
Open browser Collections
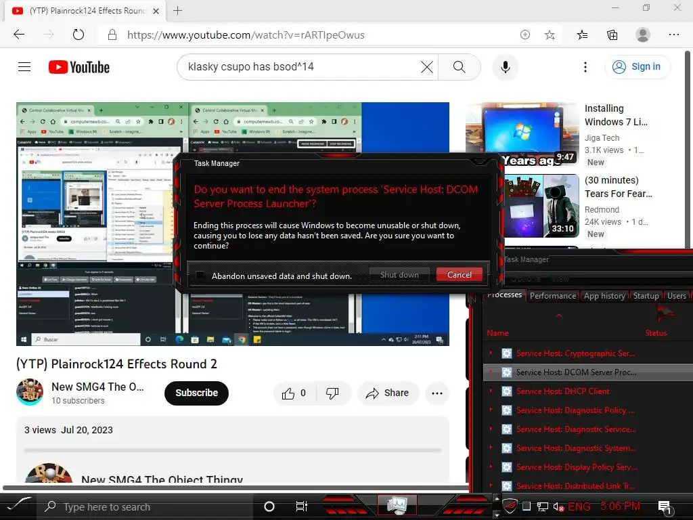tap(612, 35)
